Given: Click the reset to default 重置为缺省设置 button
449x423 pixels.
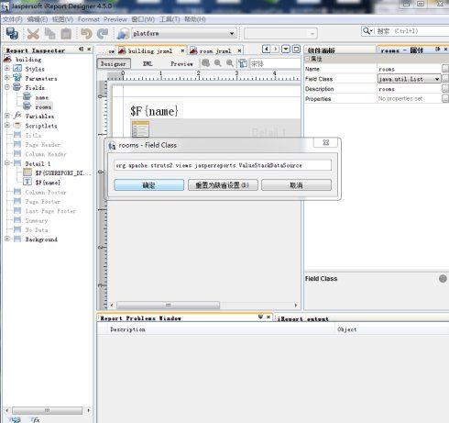Looking at the screenshot, I should [x=223, y=185].
